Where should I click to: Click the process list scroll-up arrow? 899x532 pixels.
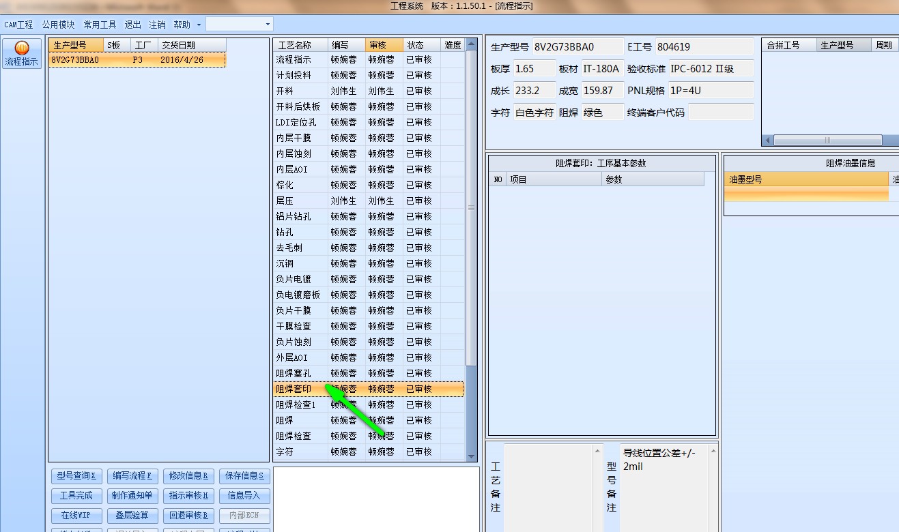471,44
